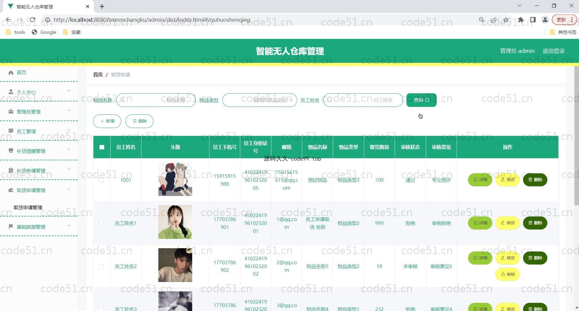Viewport: 579px width, 311px height.
Task: Bookmark this page with the star icon
Action: click(506, 20)
